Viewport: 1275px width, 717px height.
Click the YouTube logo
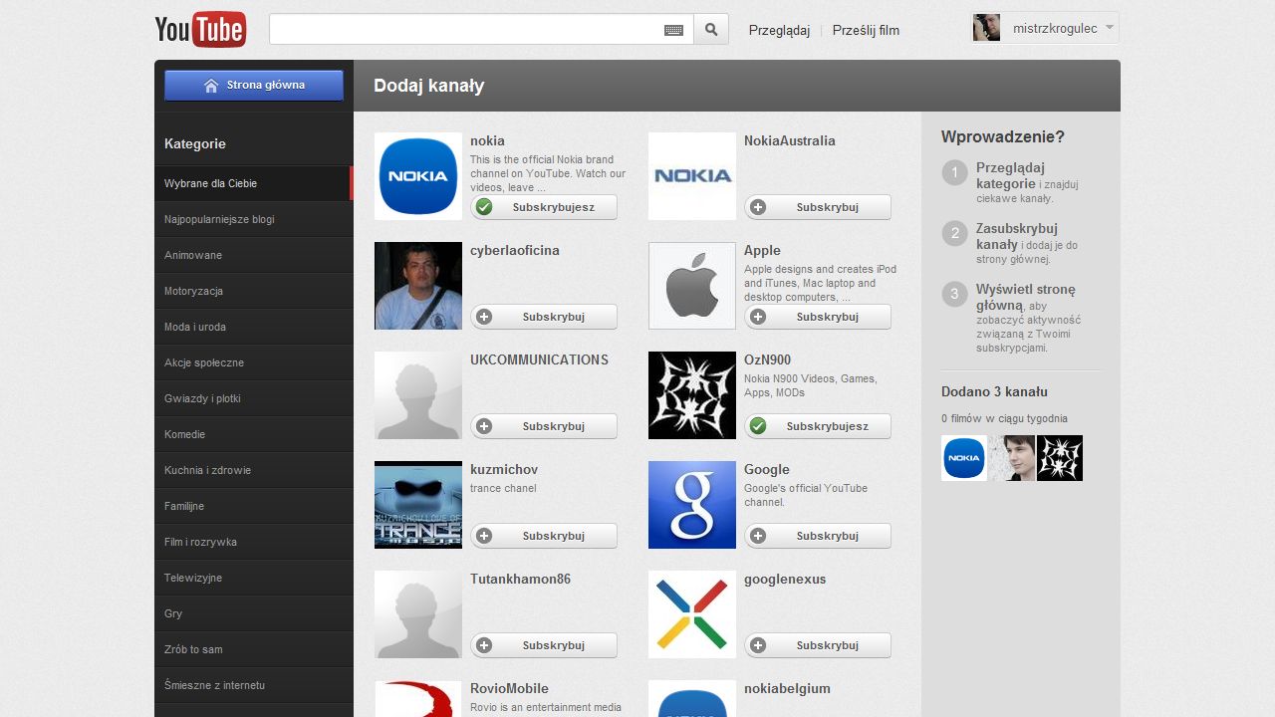[x=200, y=29]
